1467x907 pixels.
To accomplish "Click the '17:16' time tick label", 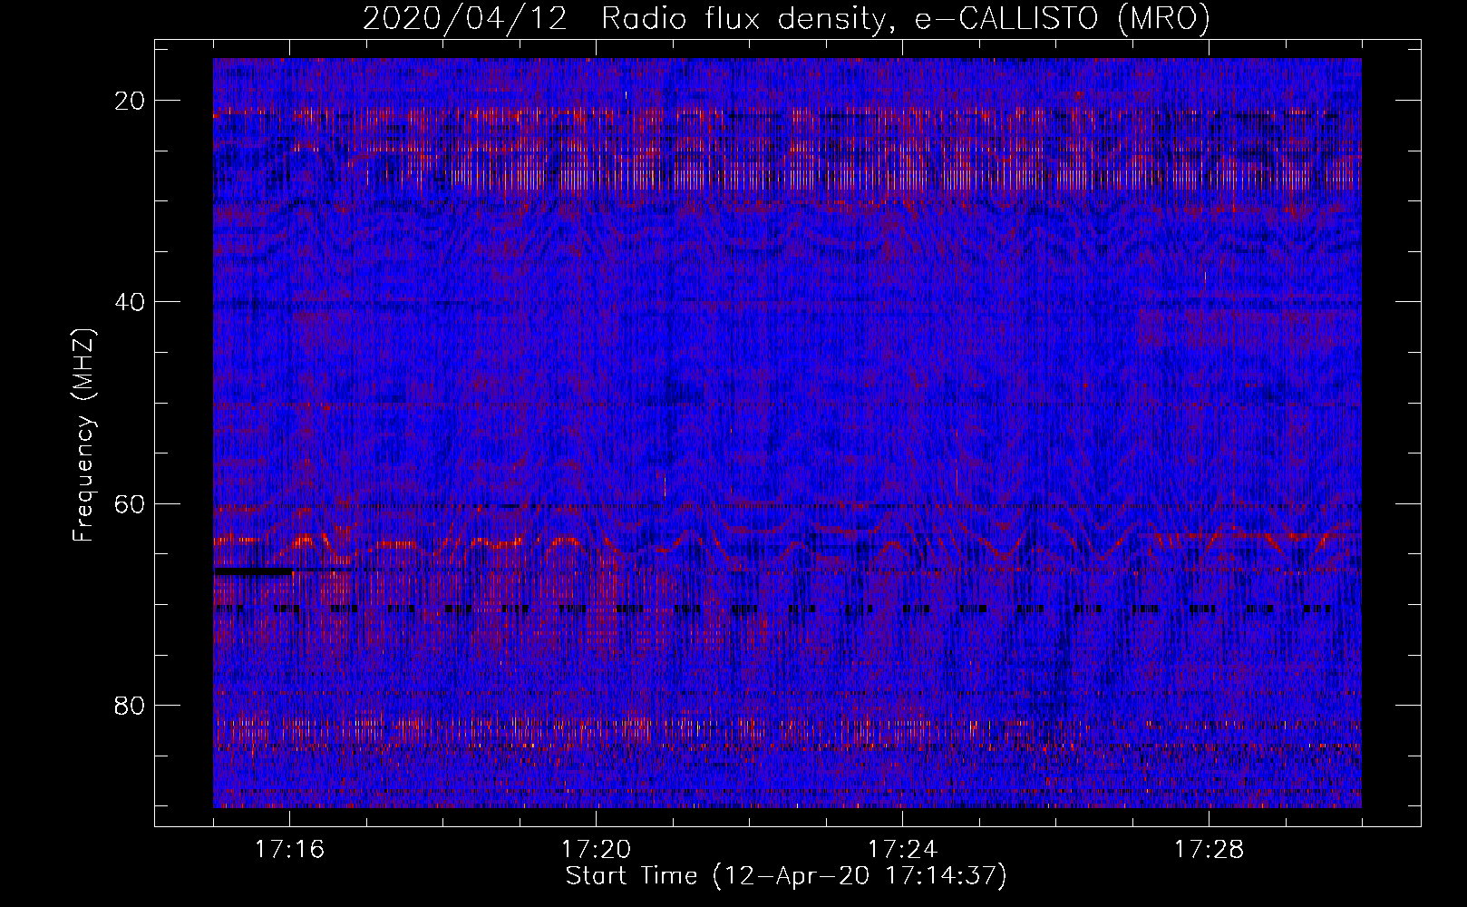I will (289, 849).
